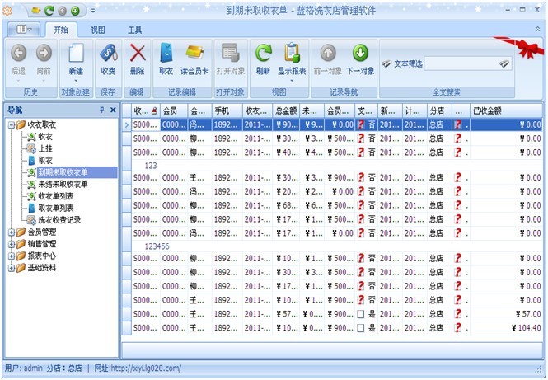Click the 刷新 green refresh icon

(x=263, y=53)
